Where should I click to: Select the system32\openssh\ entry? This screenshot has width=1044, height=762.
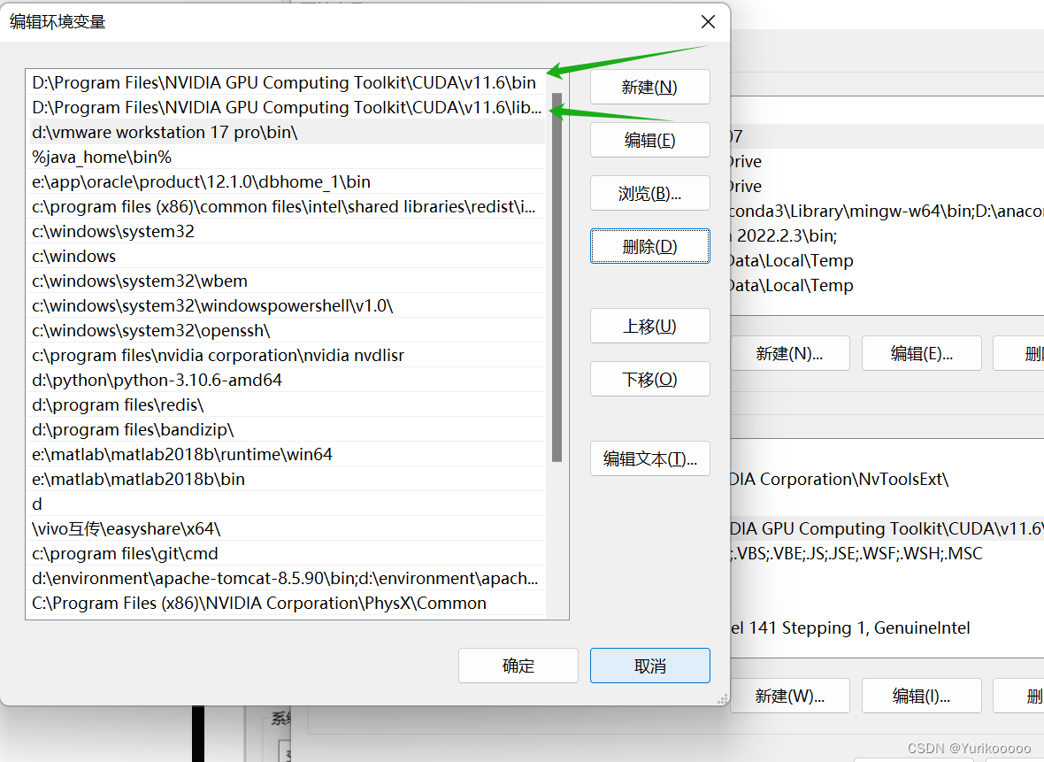pos(288,330)
